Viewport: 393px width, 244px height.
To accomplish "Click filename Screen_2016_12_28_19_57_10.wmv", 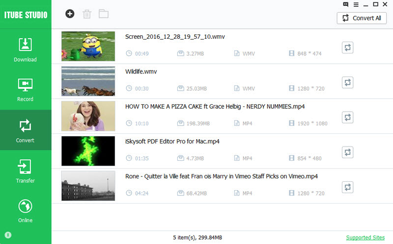I will click(175, 37).
